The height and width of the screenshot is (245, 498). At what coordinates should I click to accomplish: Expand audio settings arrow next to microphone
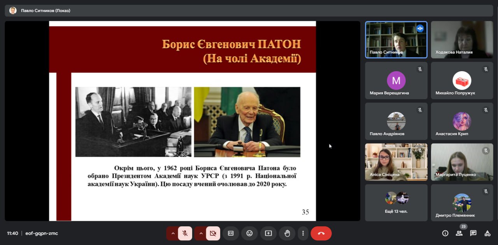pyautogui.click(x=173, y=233)
